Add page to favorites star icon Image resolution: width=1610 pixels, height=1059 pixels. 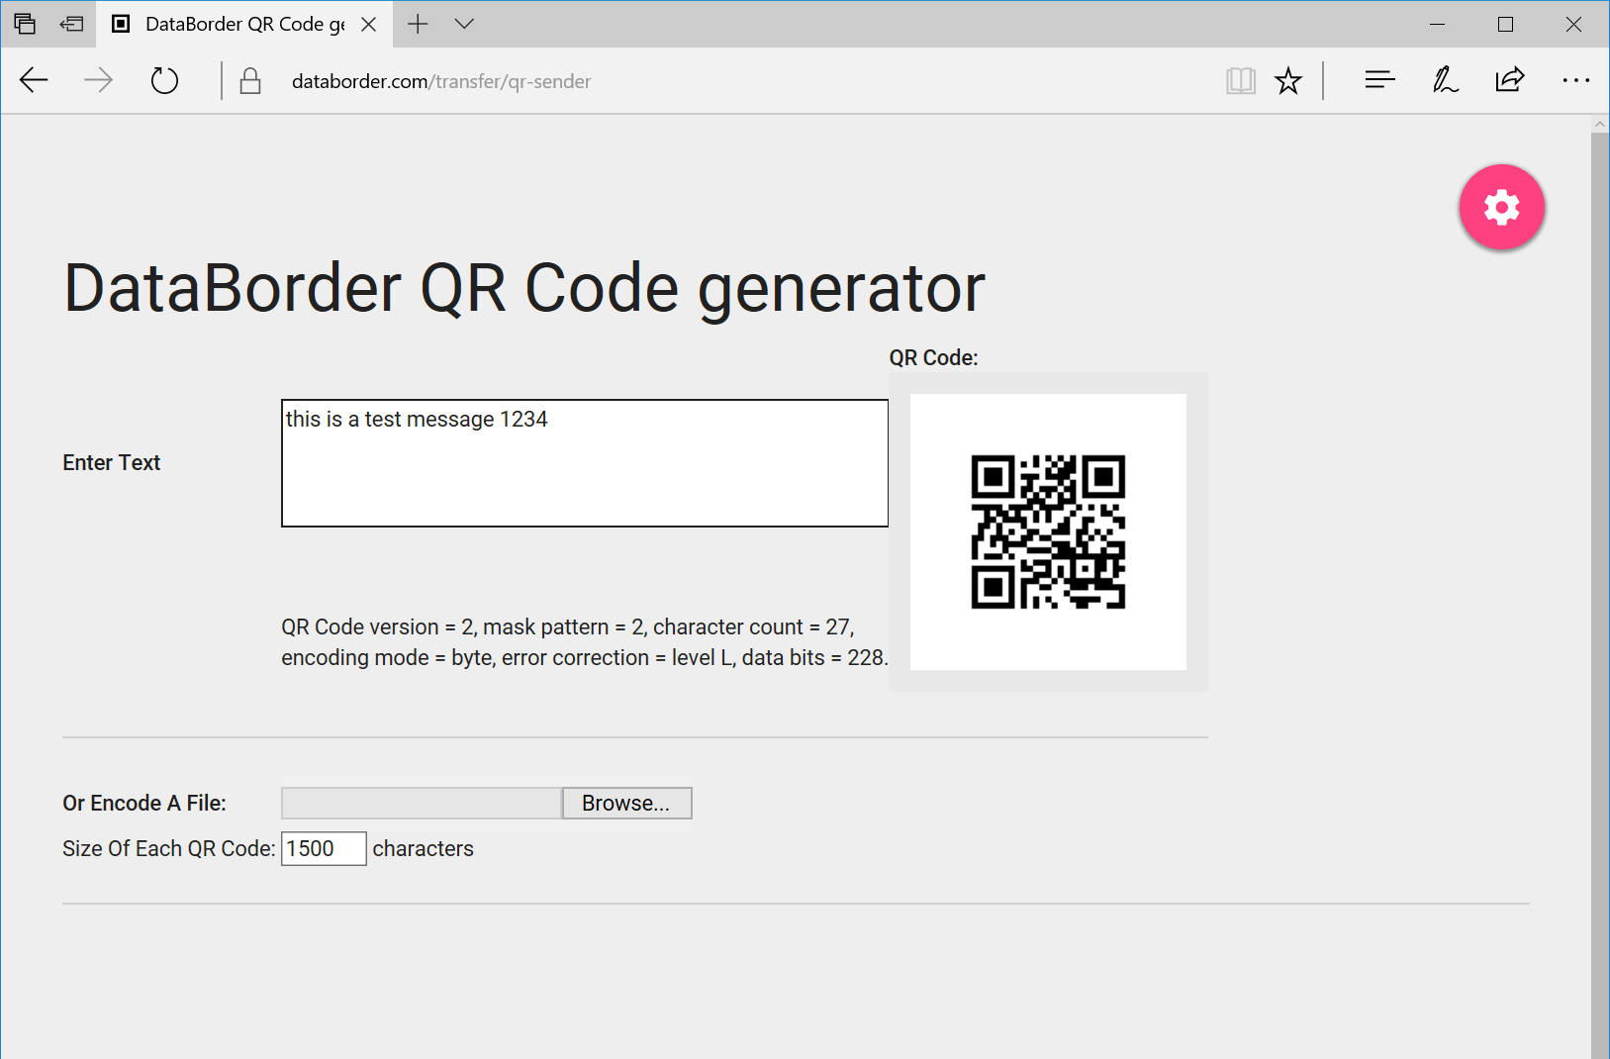click(1287, 81)
